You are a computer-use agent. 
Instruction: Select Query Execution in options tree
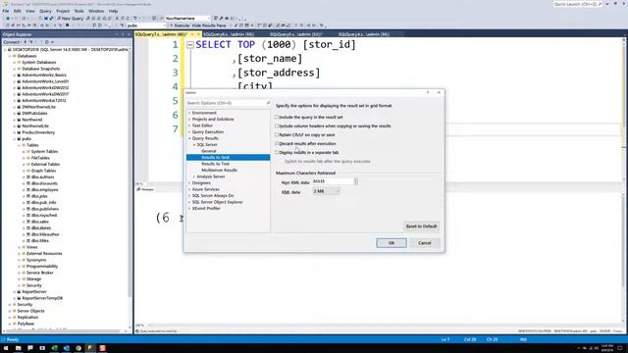[207, 132]
